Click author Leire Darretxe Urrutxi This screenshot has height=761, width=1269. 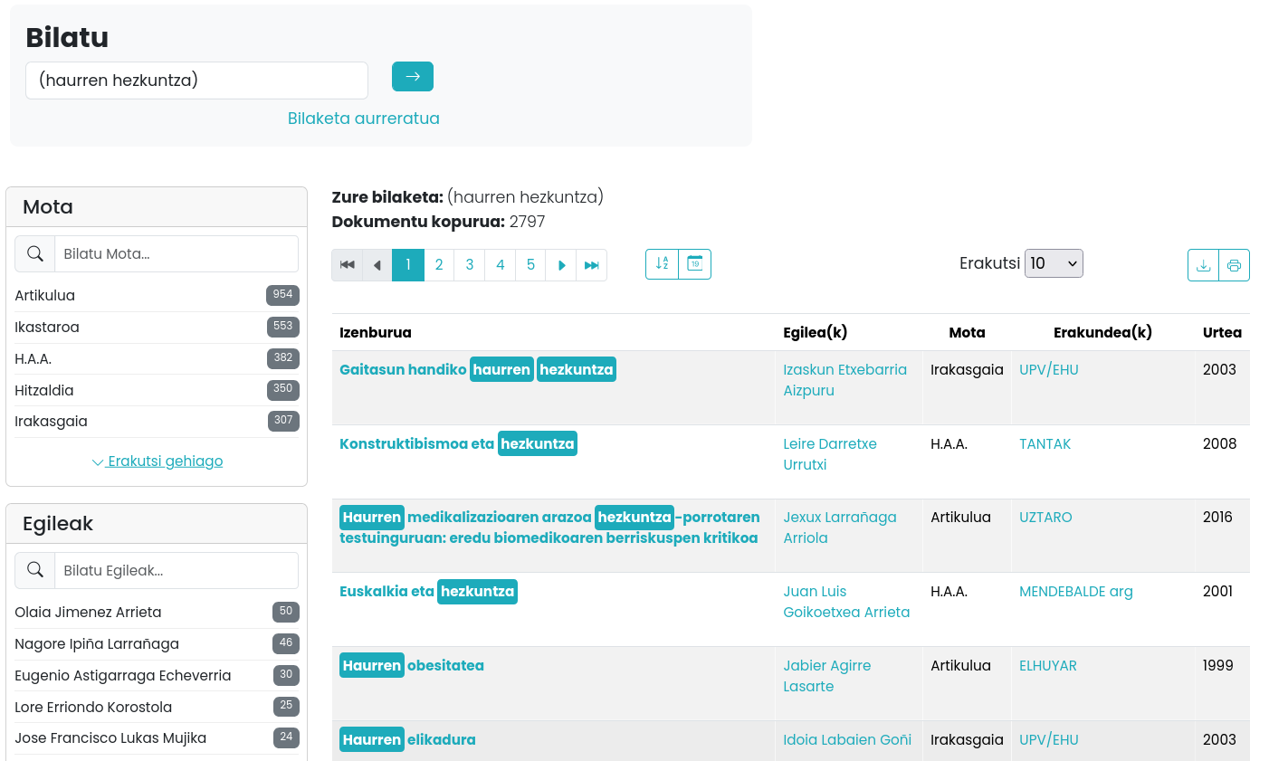coord(829,454)
